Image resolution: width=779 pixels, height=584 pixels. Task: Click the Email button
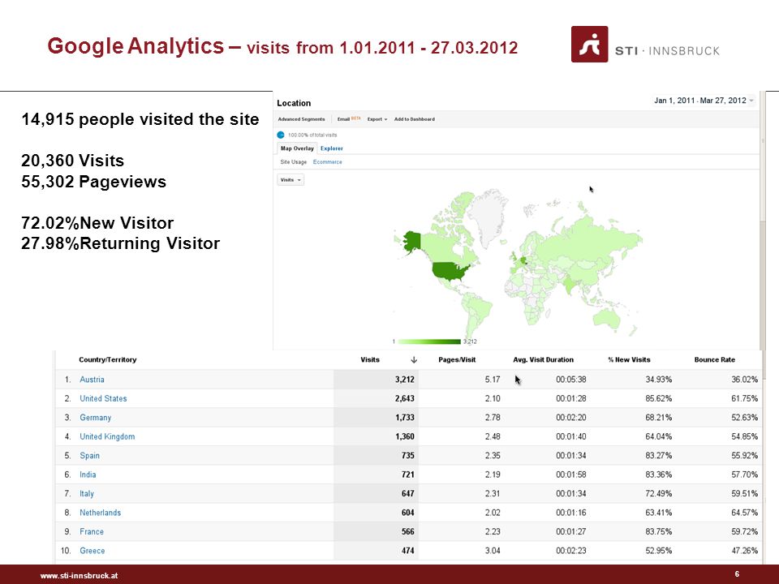(348, 119)
